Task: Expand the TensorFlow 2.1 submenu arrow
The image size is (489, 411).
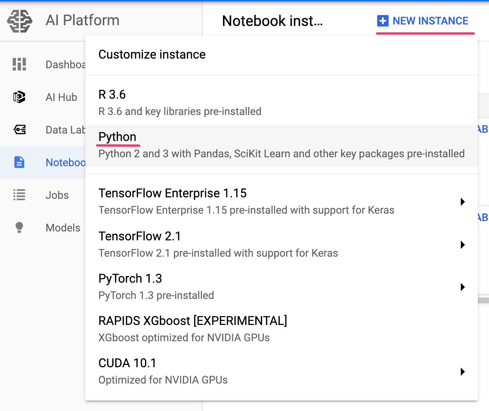Action: click(463, 245)
